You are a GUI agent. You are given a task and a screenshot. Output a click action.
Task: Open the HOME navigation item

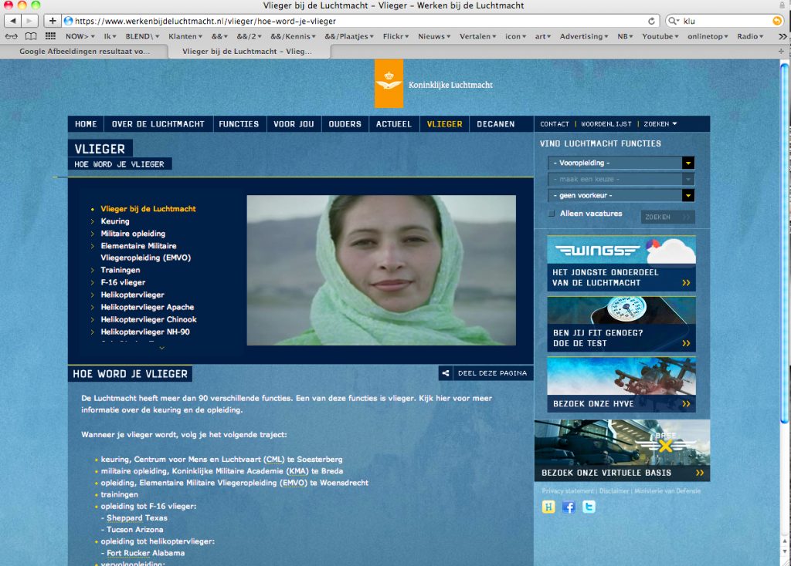click(86, 124)
